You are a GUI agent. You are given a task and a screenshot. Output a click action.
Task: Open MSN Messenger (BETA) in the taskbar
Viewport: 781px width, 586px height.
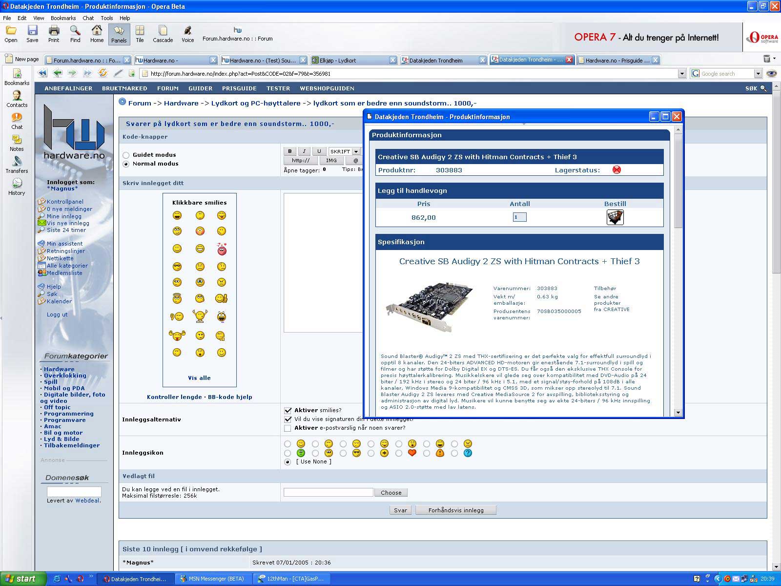[213, 579]
